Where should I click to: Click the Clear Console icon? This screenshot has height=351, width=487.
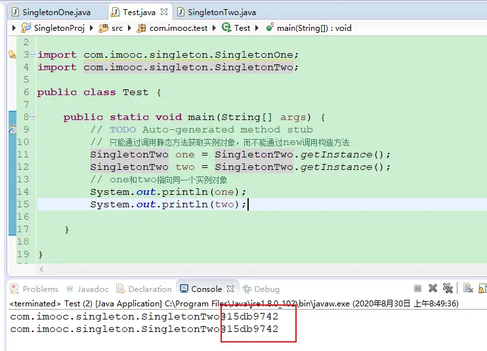coord(468,288)
